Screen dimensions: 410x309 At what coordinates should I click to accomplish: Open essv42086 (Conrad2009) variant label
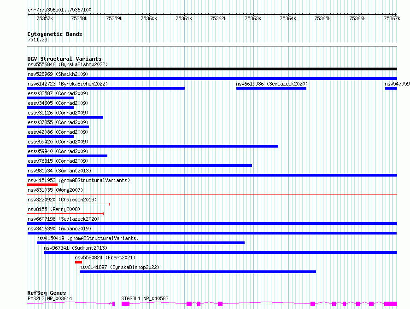point(58,132)
